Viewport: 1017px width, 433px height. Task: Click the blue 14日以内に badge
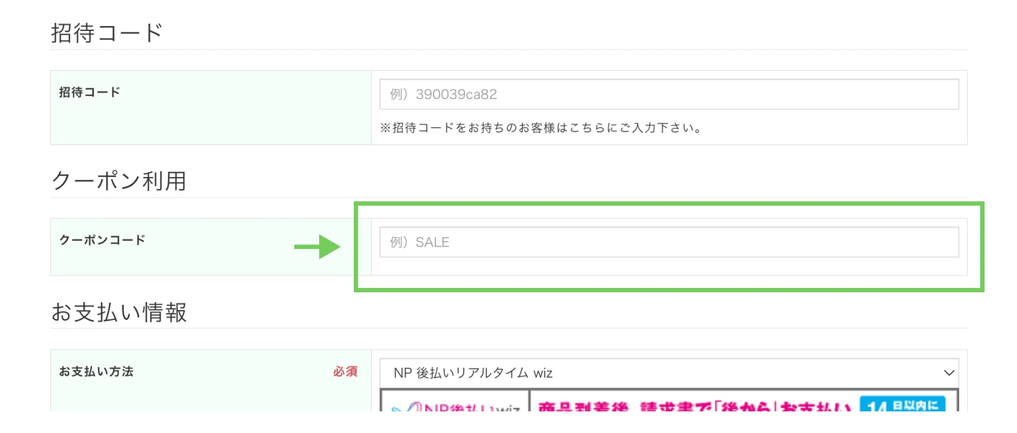click(x=902, y=405)
